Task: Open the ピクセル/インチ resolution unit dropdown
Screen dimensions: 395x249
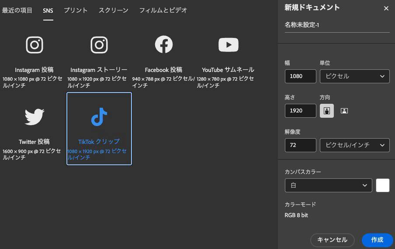Action: pos(355,145)
